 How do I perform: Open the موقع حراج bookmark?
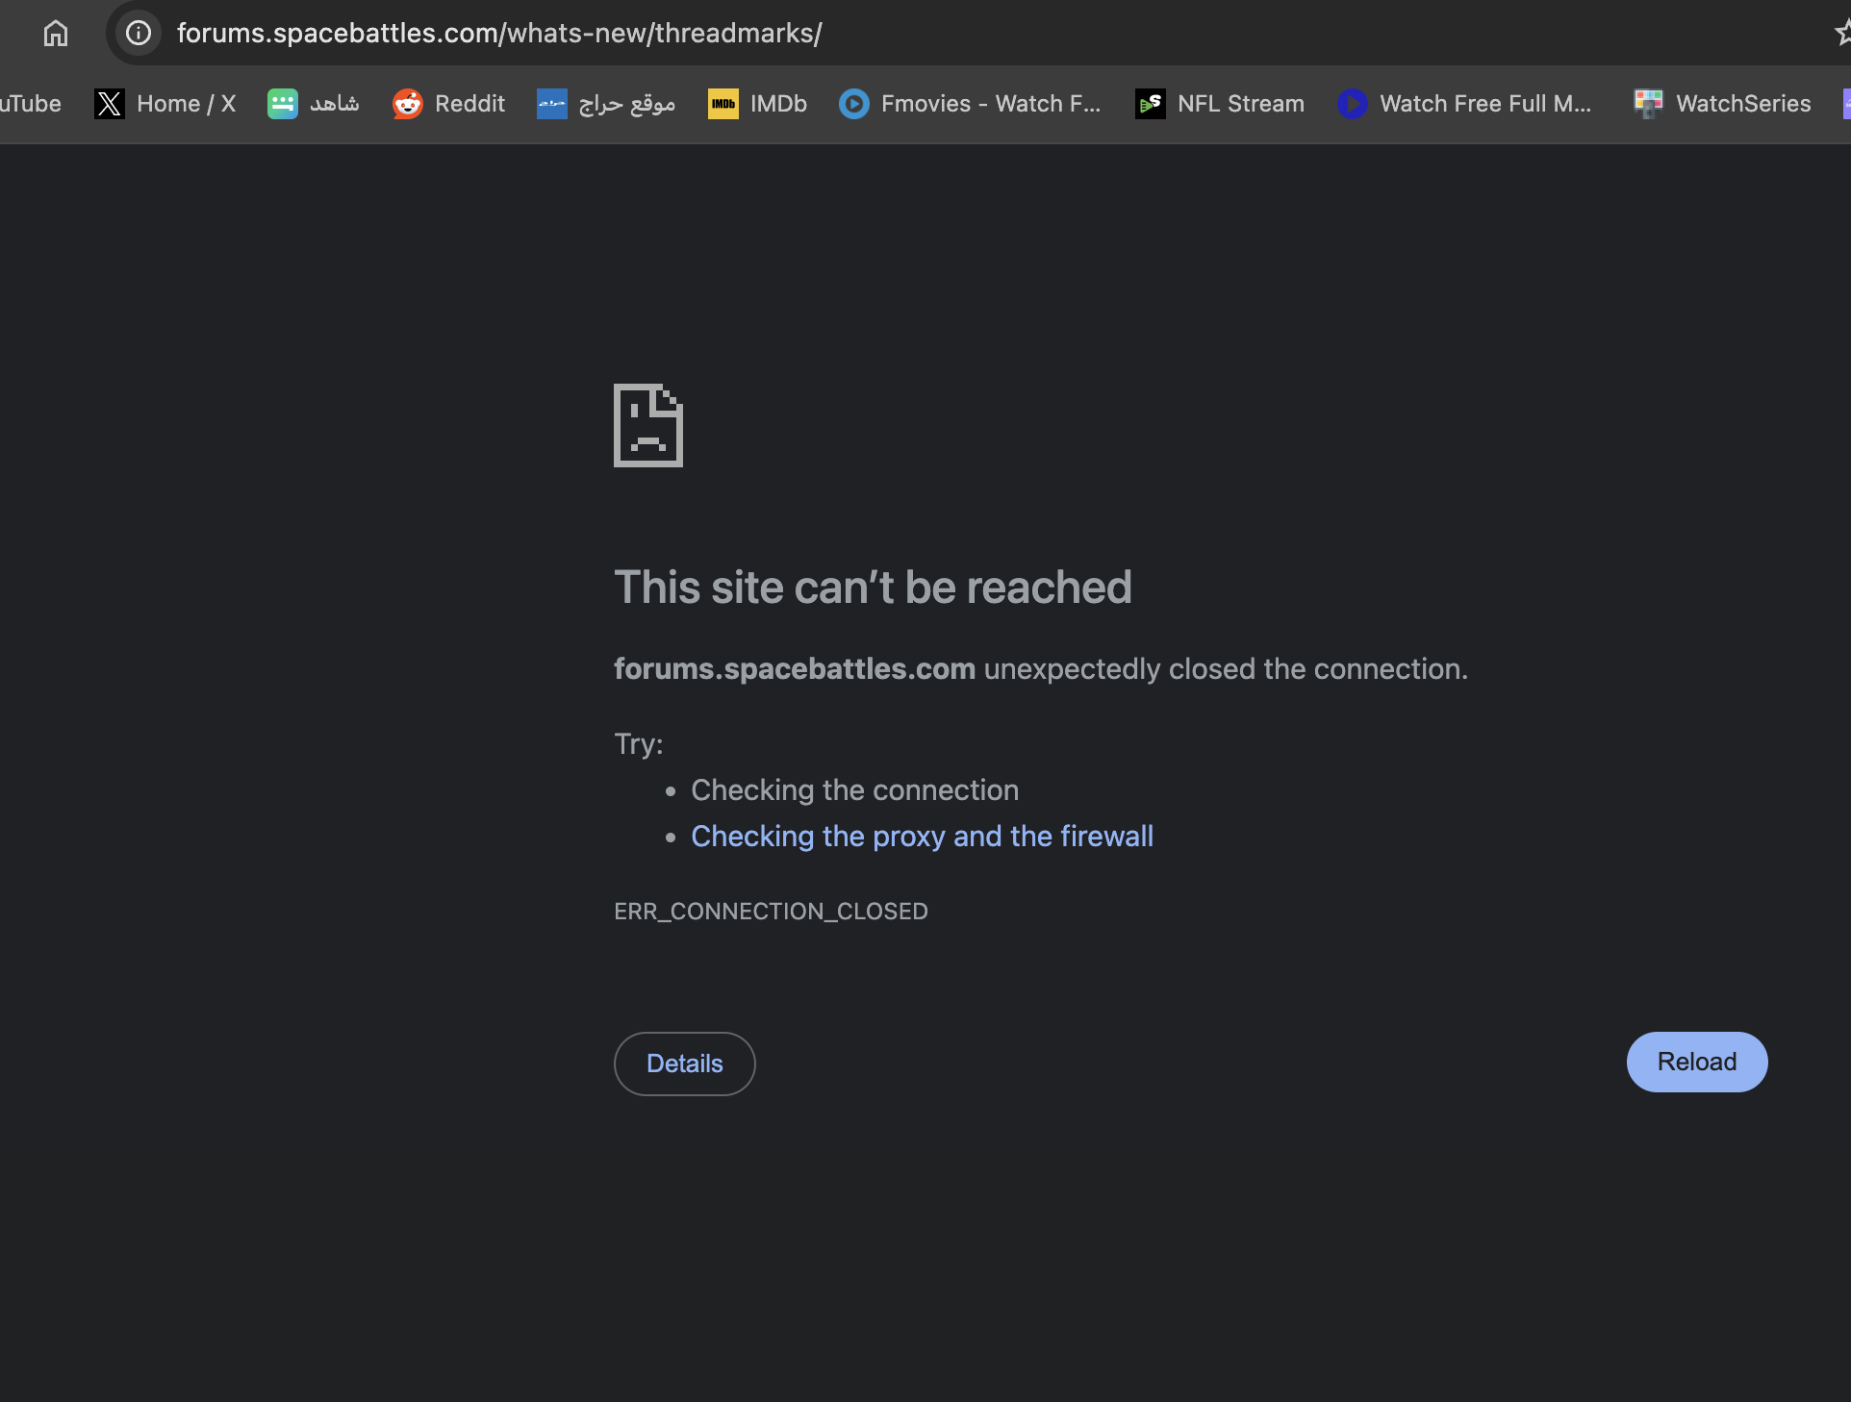point(604,104)
